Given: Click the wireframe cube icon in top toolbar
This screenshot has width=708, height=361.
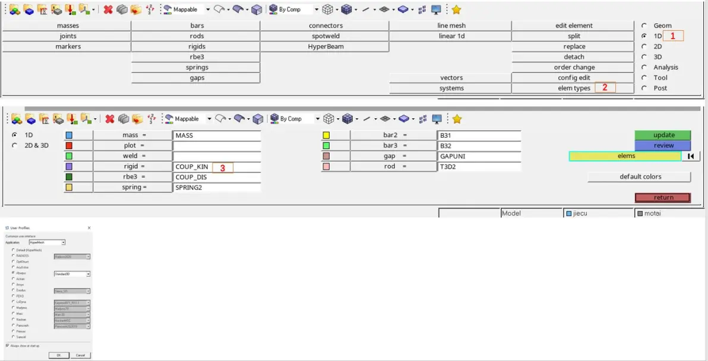Looking at the screenshot, I should point(328,9).
